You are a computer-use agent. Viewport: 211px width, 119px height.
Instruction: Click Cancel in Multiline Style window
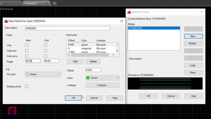pos(171,96)
